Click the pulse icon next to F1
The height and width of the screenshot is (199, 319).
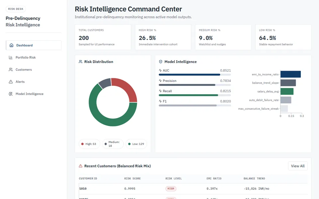point(160,101)
